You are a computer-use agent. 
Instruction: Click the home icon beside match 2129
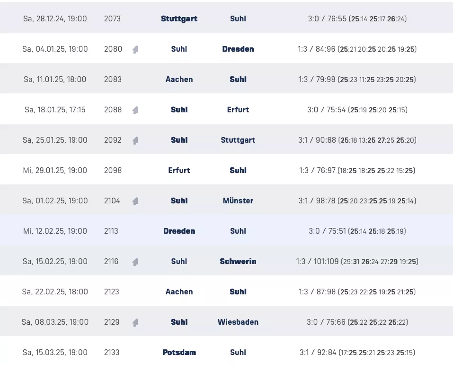[x=135, y=322]
